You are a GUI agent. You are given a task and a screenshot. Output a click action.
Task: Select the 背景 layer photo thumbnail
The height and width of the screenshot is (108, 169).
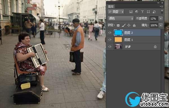coord(118,47)
